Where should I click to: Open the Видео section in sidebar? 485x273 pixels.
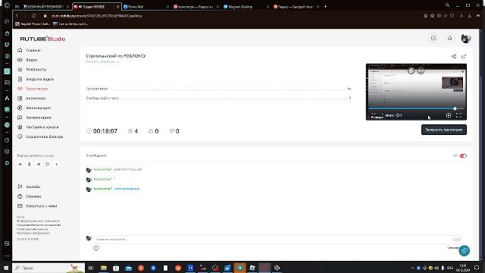pos(32,60)
